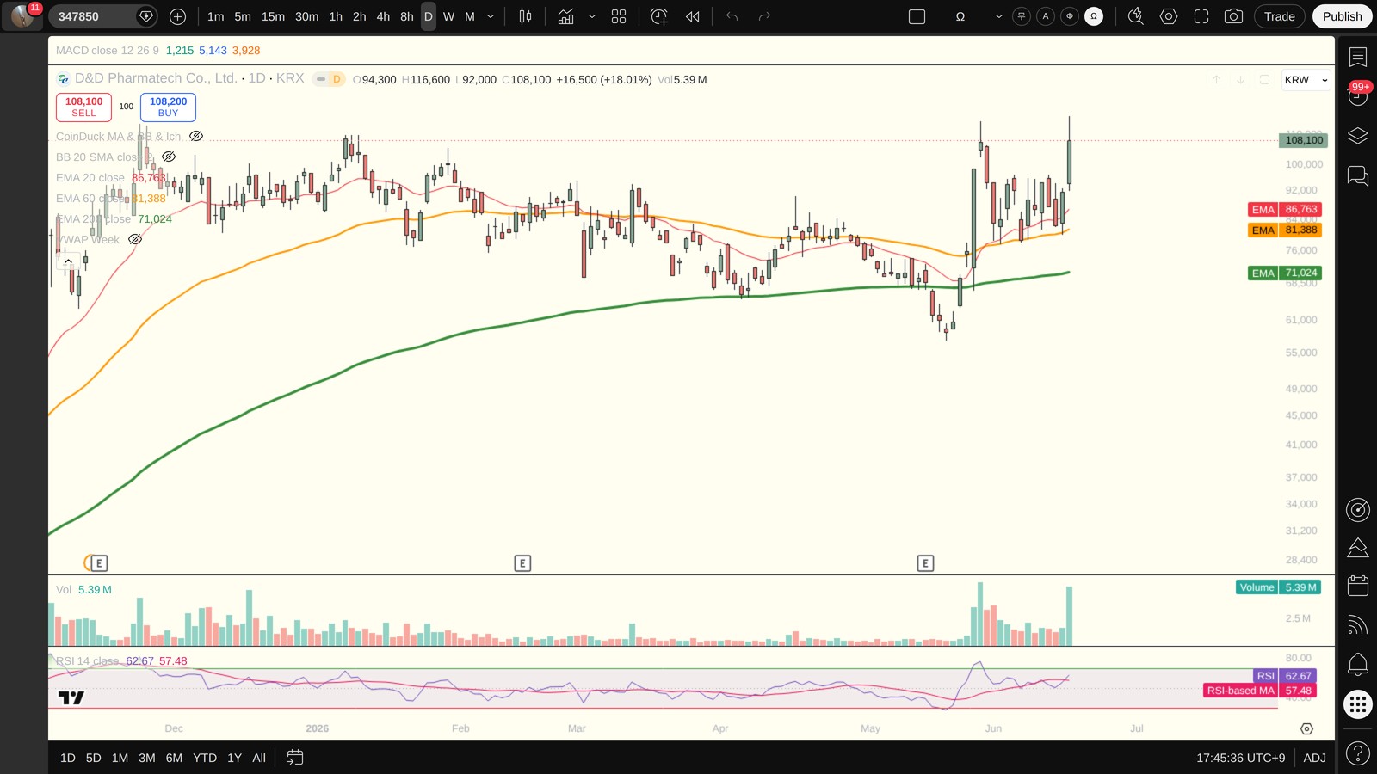The width and height of the screenshot is (1377, 774).
Task: Enter fullscreen mode
Action: click(1201, 16)
